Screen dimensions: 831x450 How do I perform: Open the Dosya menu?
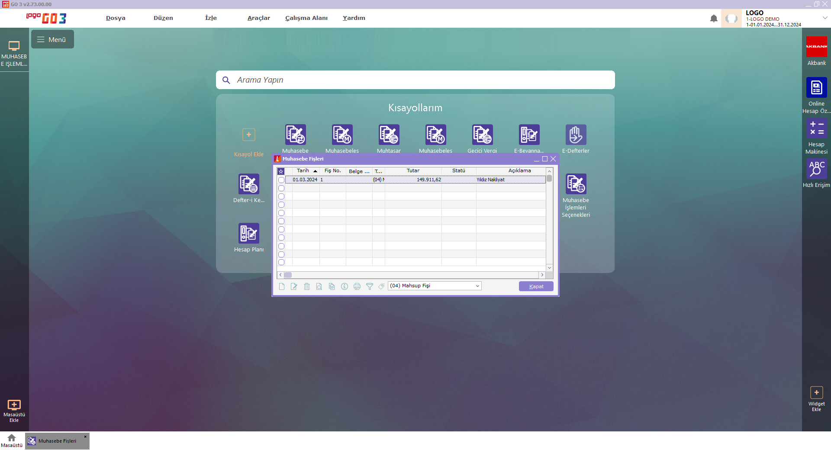[116, 18]
